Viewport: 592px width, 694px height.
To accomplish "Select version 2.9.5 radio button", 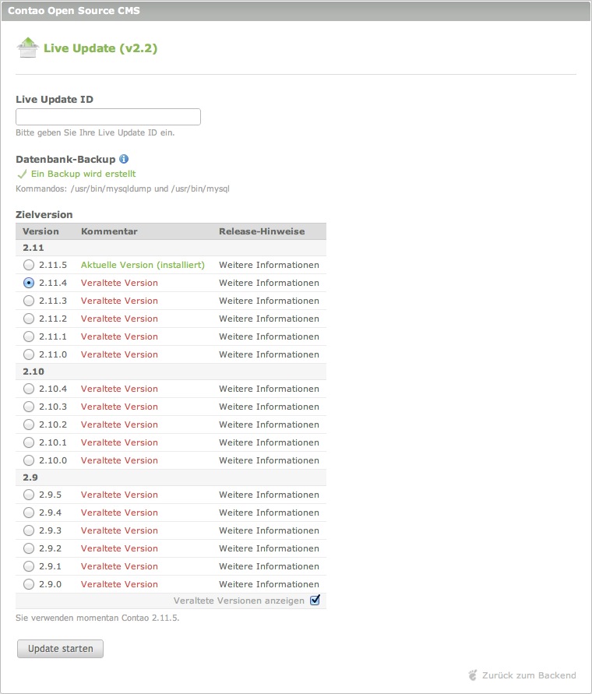I will pyautogui.click(x=29, y=495).
